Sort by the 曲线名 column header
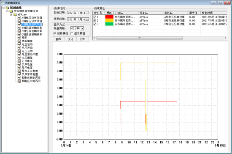 (175, 13)
